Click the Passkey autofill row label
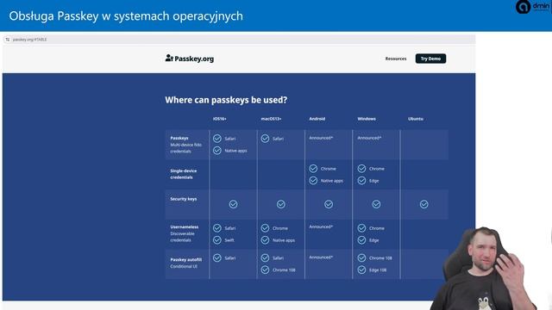 click(x=186, y=260)
